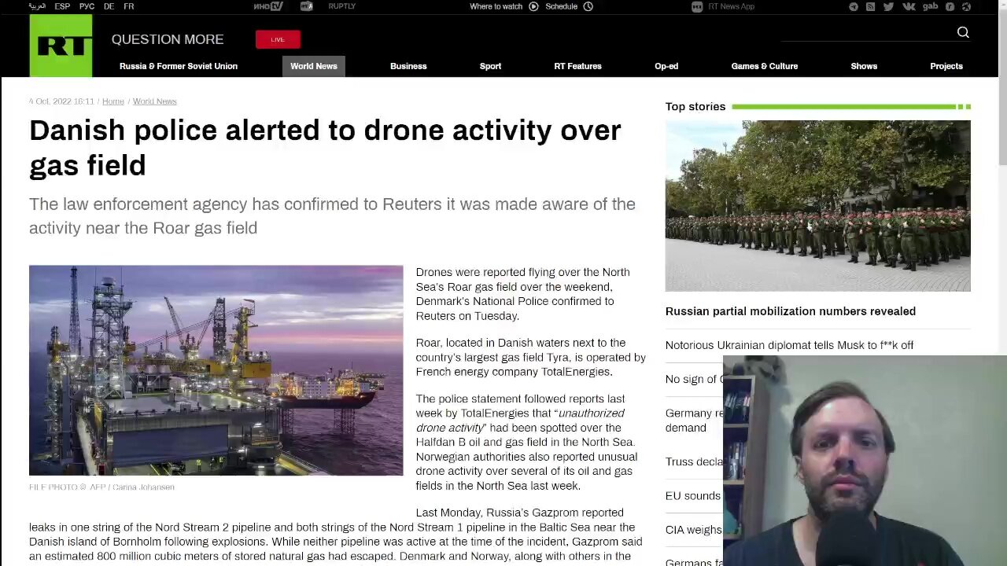
Task: Click the gas platform article photo
Action: (216, 370)
